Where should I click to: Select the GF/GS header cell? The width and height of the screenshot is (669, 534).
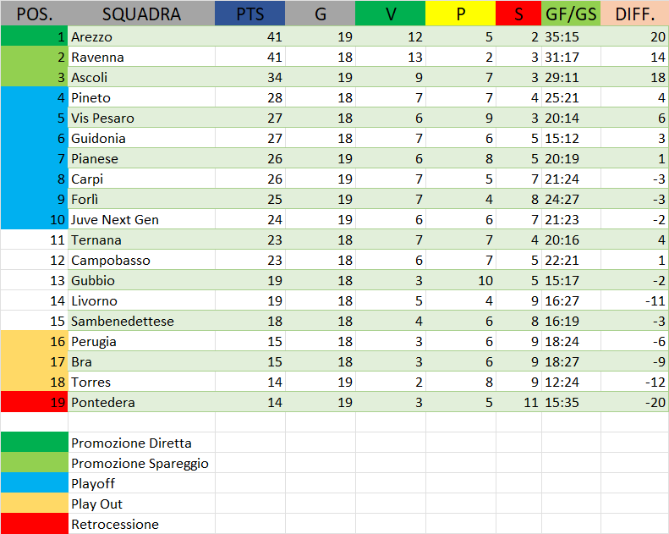tap(571, 14)
